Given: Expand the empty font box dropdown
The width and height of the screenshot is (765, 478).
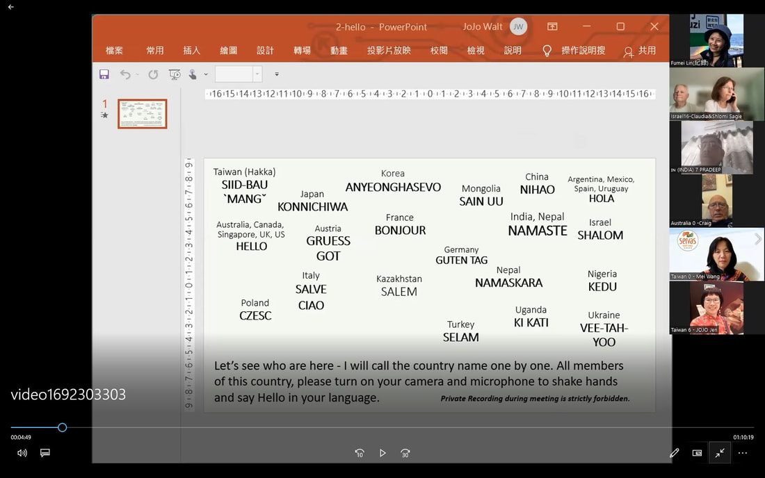Looking at the screenshot, I should click(x=257, y=74).
